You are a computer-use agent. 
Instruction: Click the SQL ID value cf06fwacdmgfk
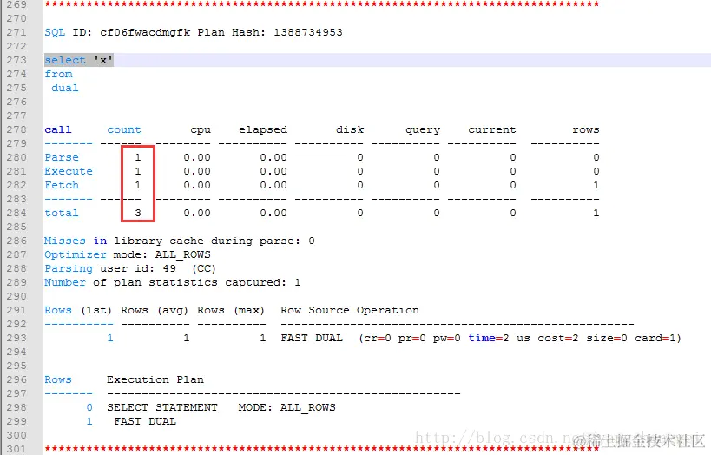coord(145,33)
